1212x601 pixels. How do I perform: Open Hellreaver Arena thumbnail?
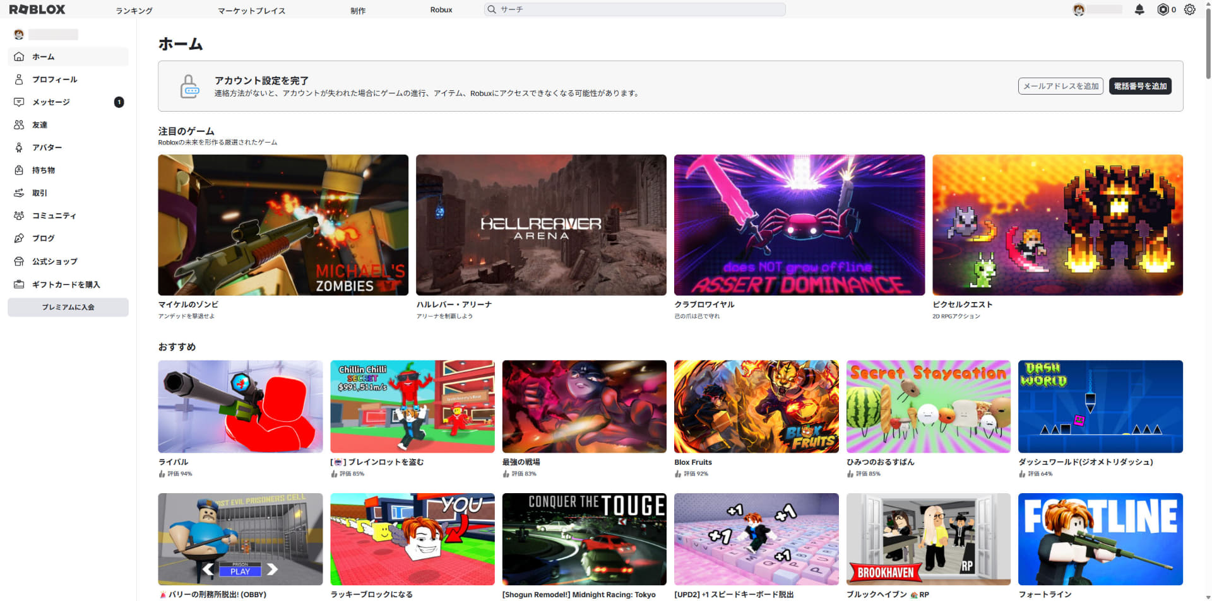[541, 225]
